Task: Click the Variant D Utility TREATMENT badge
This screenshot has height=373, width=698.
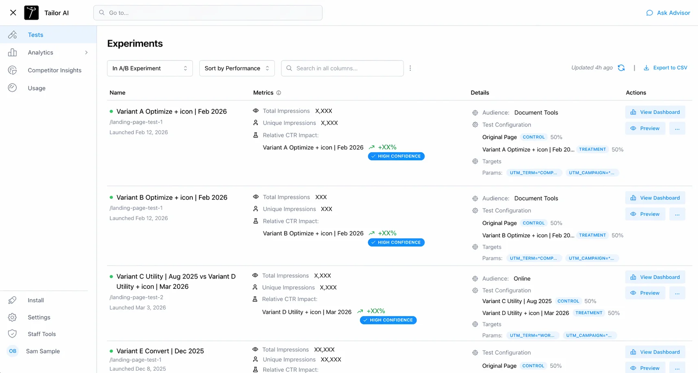Action: point(589,313)
